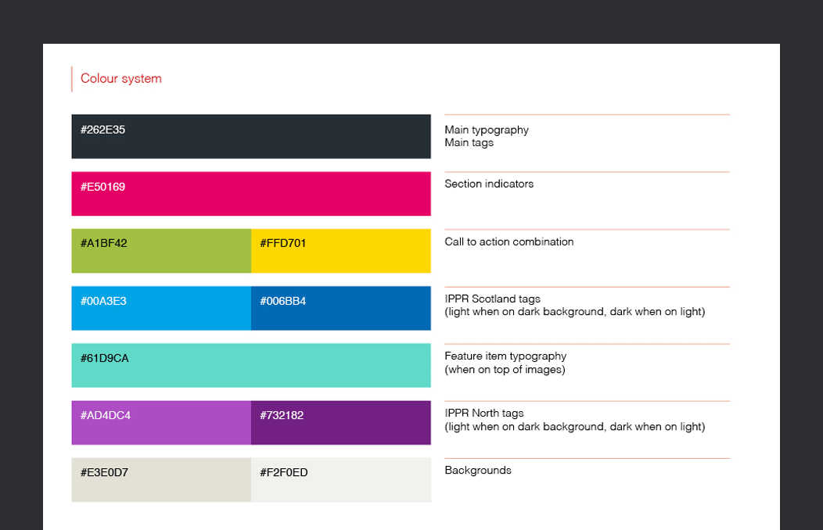The width and height of the screenshot is (823, 530).
Task: Click the 'Main typography' label
Action: click(x=487, y=130)
